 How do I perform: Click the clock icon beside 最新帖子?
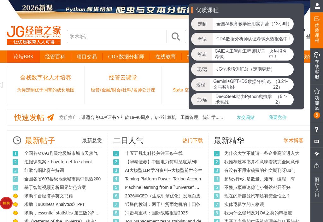(x=17, y=140)
